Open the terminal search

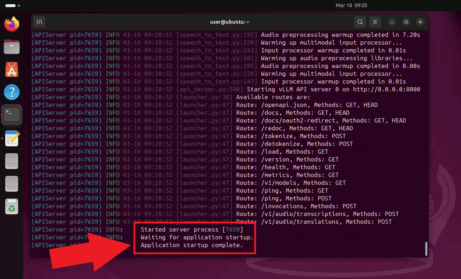point(360,22)
